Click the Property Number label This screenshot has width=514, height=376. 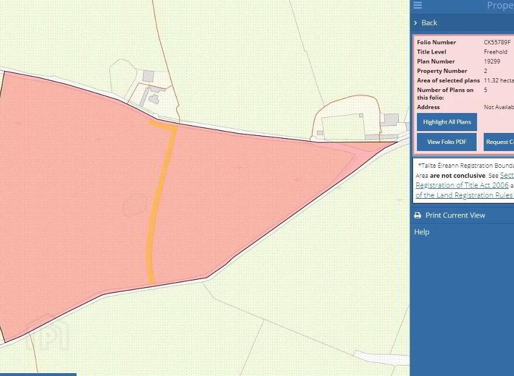(442, 71)
